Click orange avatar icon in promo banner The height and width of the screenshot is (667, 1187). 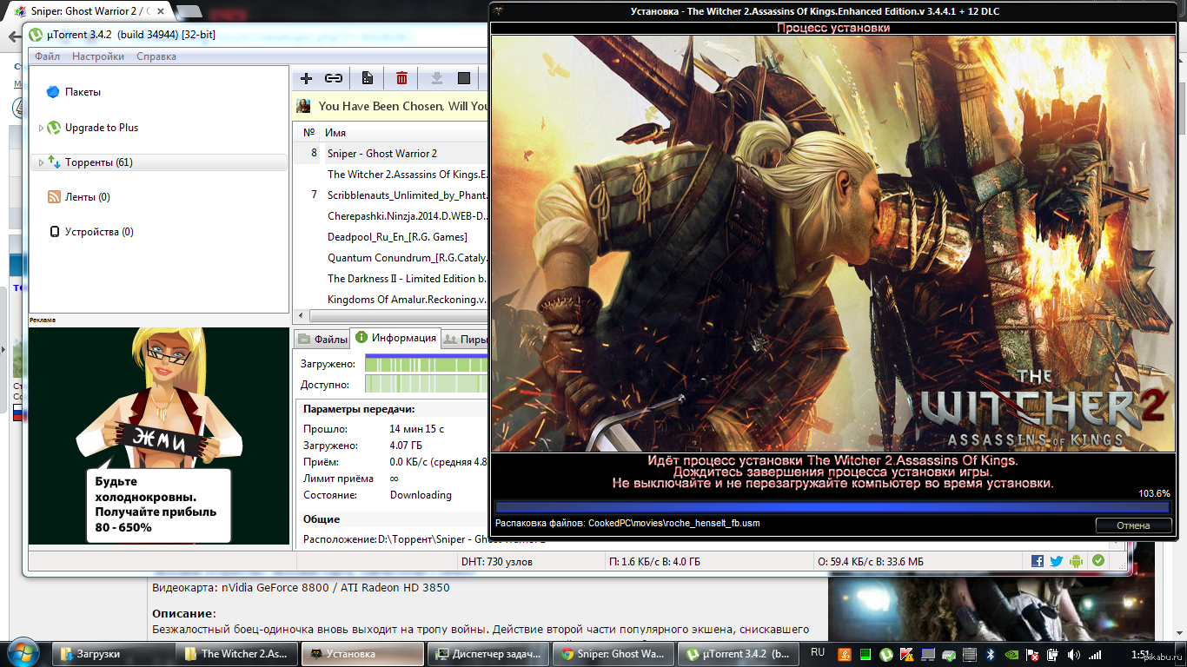click(x=303, y=106)
